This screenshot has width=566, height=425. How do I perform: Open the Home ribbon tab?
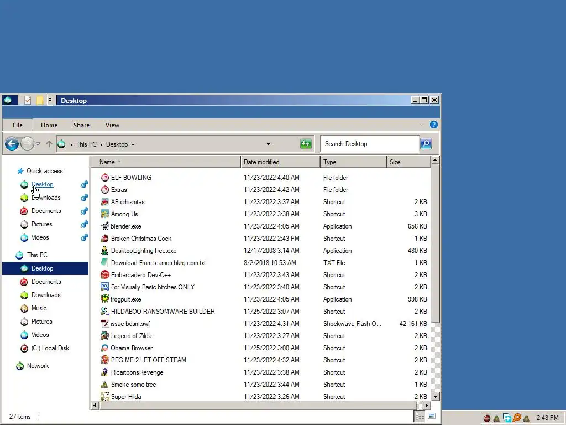tap(49, 125)
